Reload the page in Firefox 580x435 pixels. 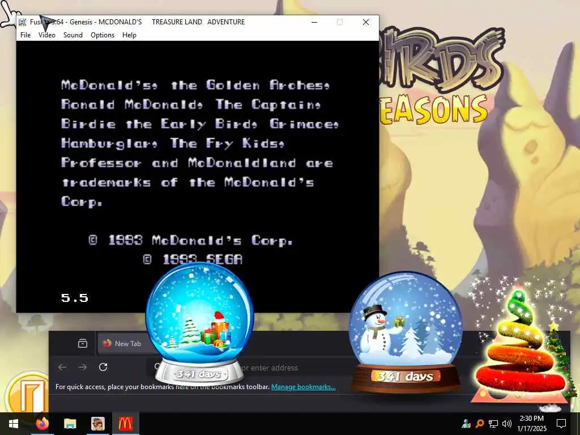coord(103,367)
